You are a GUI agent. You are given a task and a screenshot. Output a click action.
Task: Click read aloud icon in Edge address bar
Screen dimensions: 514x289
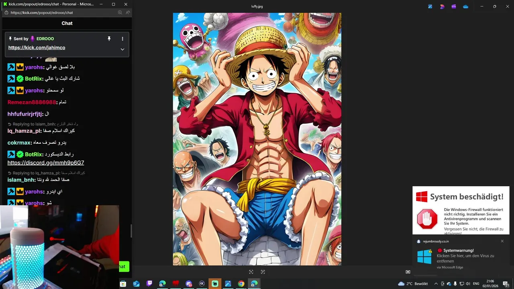[x=128, y=12]
